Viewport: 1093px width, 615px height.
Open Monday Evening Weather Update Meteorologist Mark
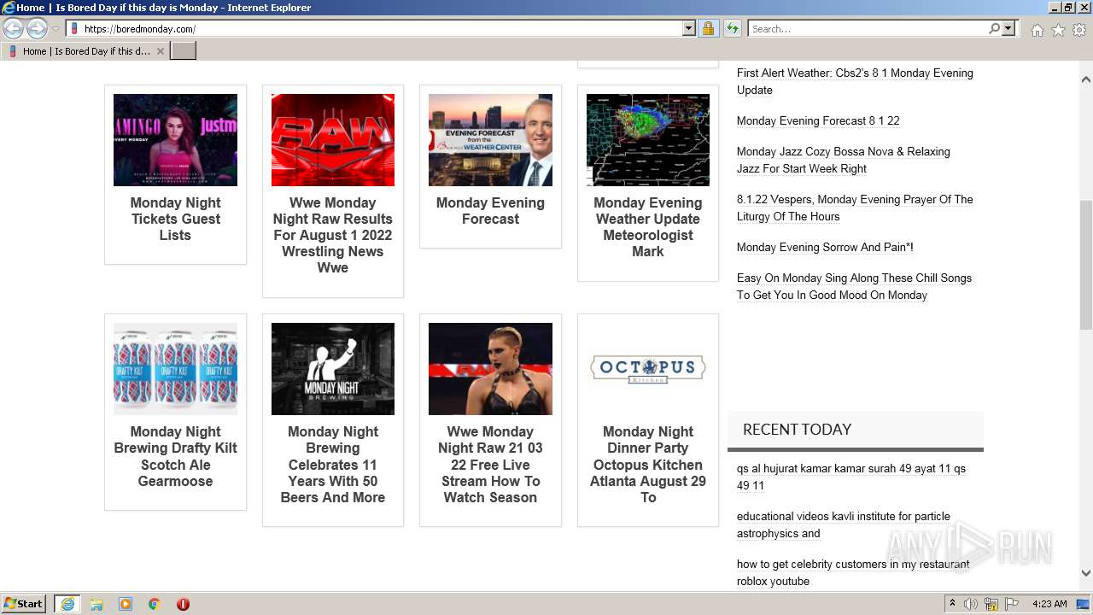tap(648, 227)
